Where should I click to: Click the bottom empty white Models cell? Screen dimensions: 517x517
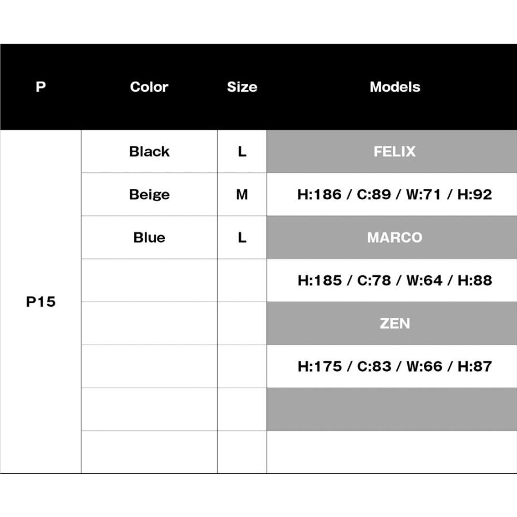pos(392,452)
